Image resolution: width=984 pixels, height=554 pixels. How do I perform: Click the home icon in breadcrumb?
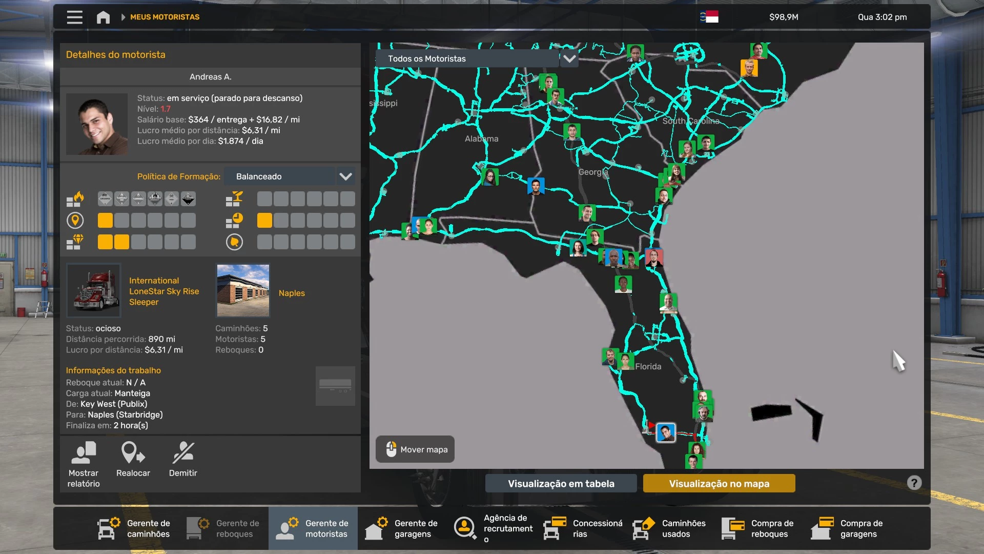coord(103,17)
